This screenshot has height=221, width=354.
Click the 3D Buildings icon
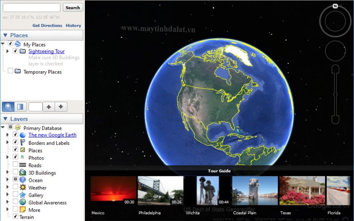tap(23, 172)
